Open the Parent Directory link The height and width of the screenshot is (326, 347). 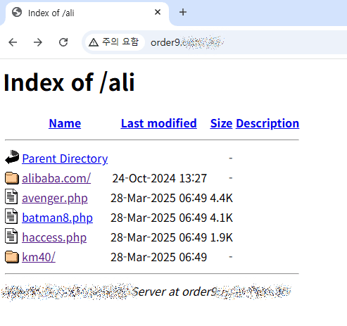pyautogui.click(x=65, y=158)
